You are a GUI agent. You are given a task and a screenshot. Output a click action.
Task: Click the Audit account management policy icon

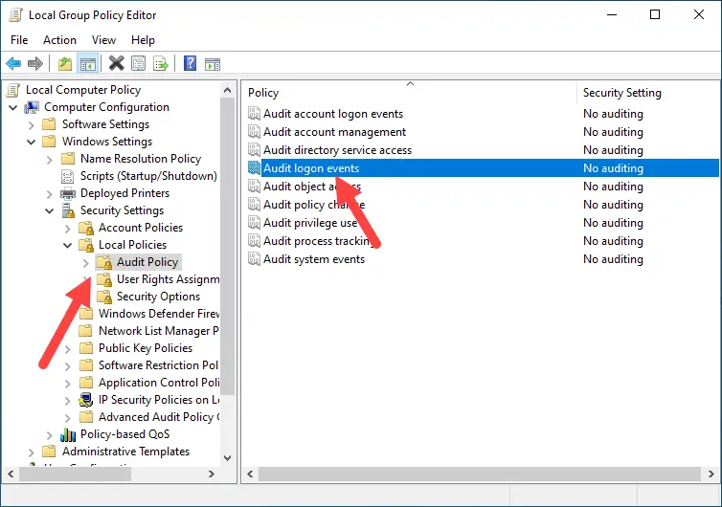pos(254,132)
